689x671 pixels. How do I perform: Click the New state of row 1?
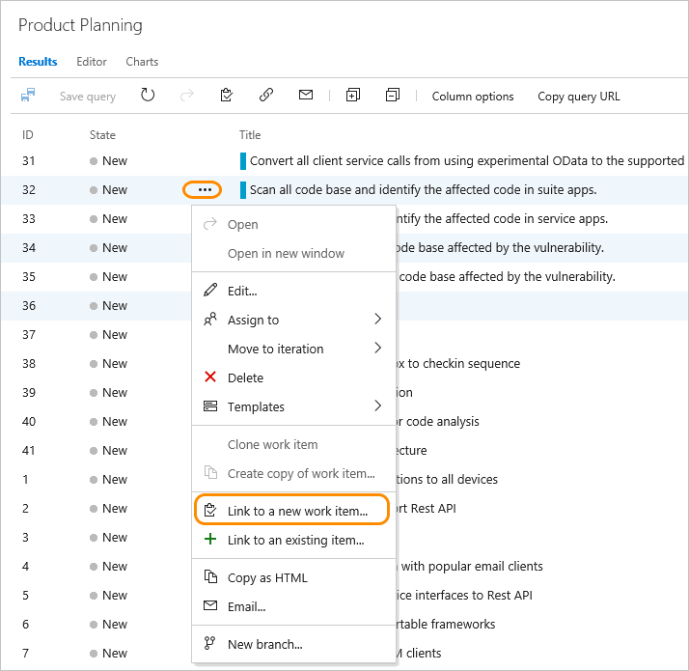pyautogui.click(x=114, y=479)
